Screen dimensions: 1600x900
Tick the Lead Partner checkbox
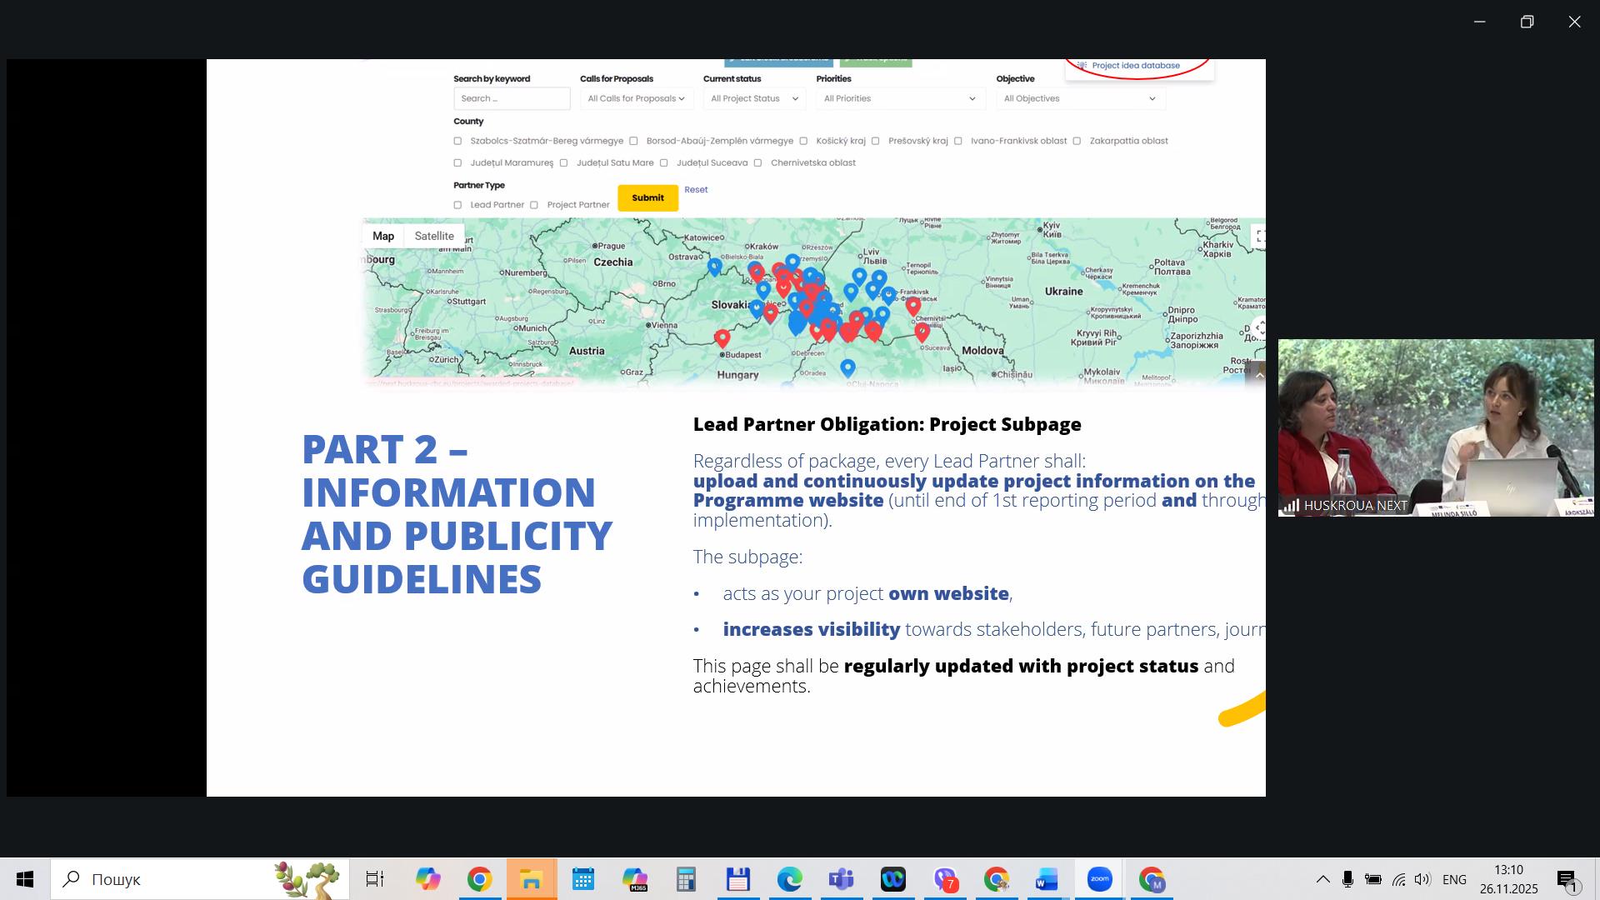click(x=457, y=205)
